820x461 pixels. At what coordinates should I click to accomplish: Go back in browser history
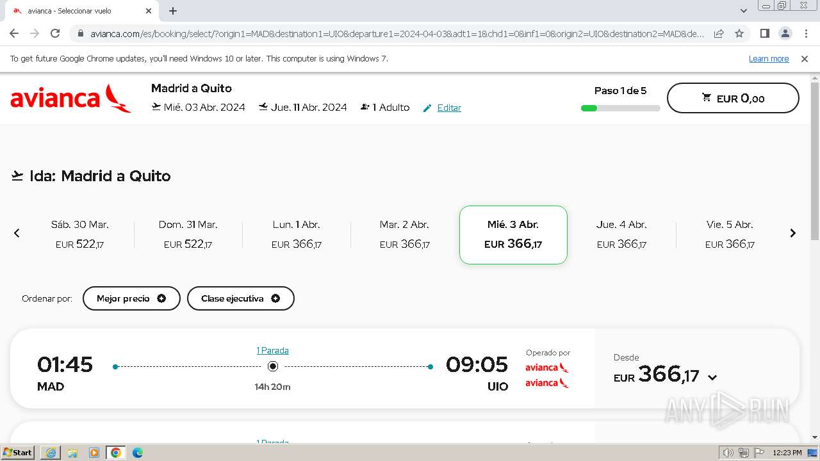[x=14, y=33]
